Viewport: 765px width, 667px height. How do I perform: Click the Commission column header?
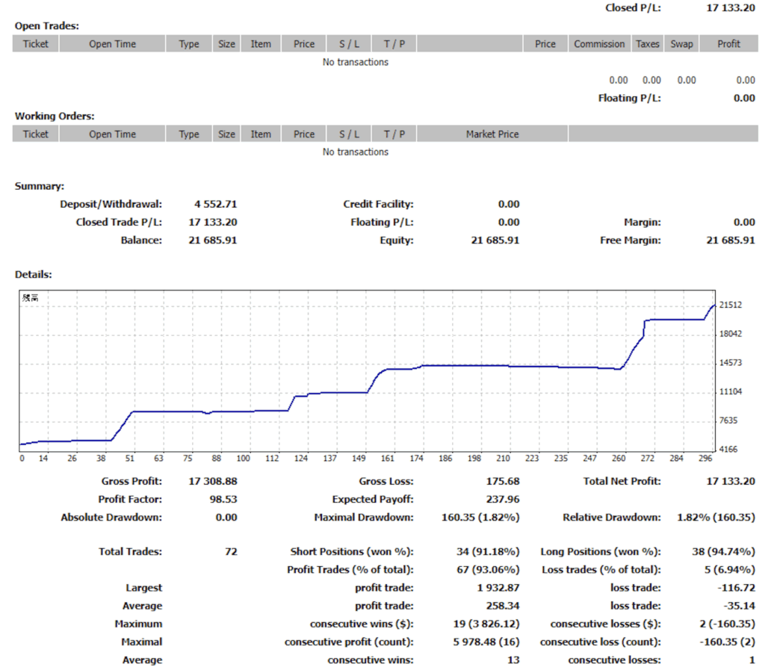point(599,44)
